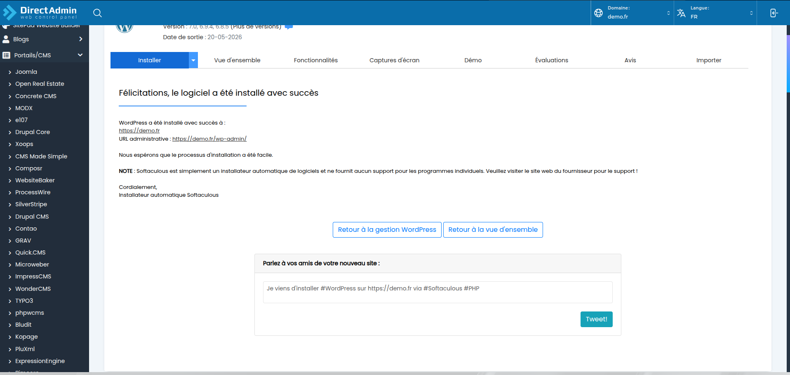Click Retour à la vue d'ensemble
790x375 pixels.
coord(493,230)
